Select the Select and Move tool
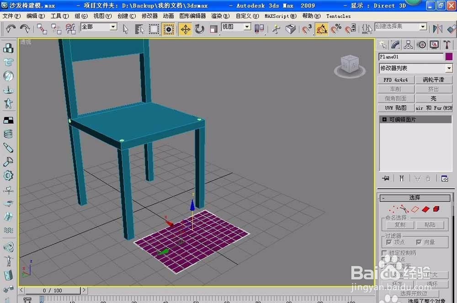 [x=185, y=29]
